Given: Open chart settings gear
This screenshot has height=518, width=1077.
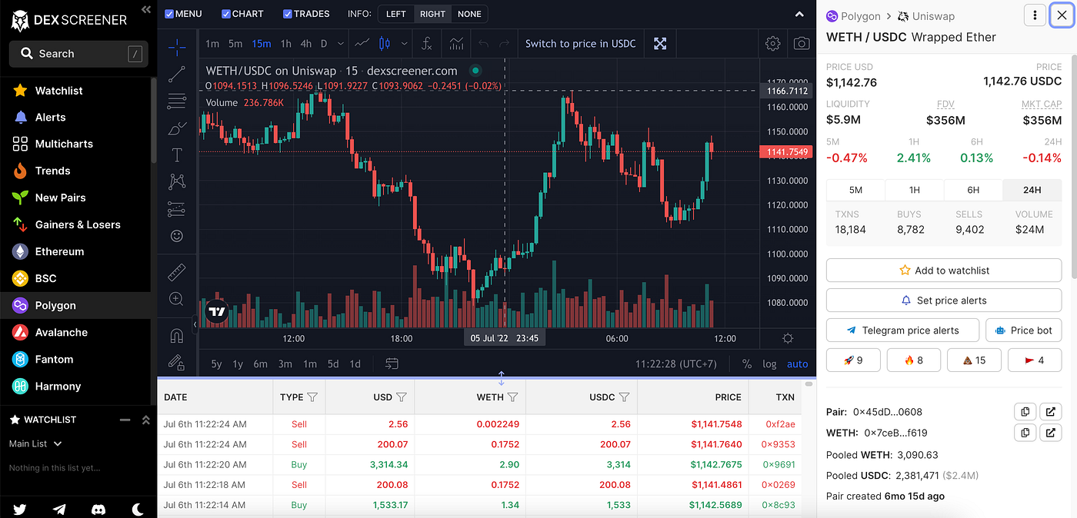Looking at the screenshot, I should (x=772, y=44).
